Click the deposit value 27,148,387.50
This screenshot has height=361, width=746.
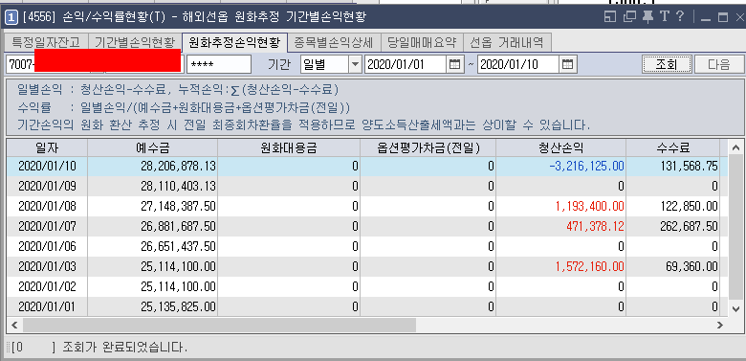tap(178, 206)
